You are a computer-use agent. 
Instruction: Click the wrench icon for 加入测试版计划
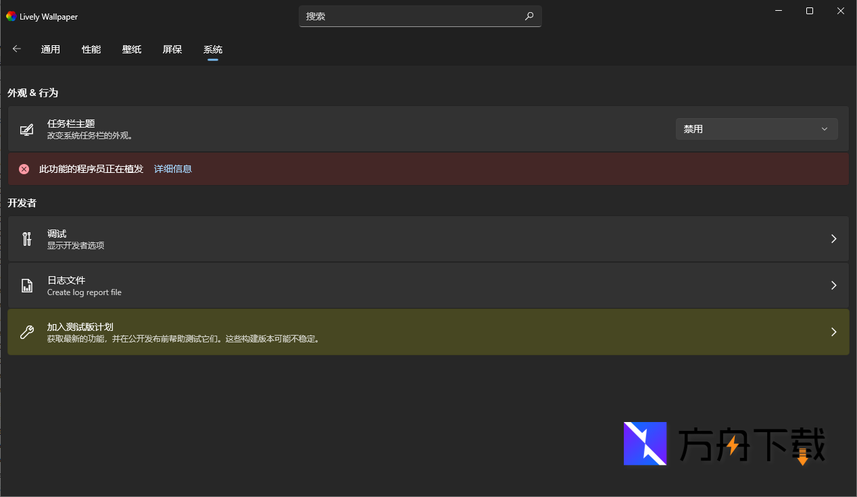click(26, 332)
